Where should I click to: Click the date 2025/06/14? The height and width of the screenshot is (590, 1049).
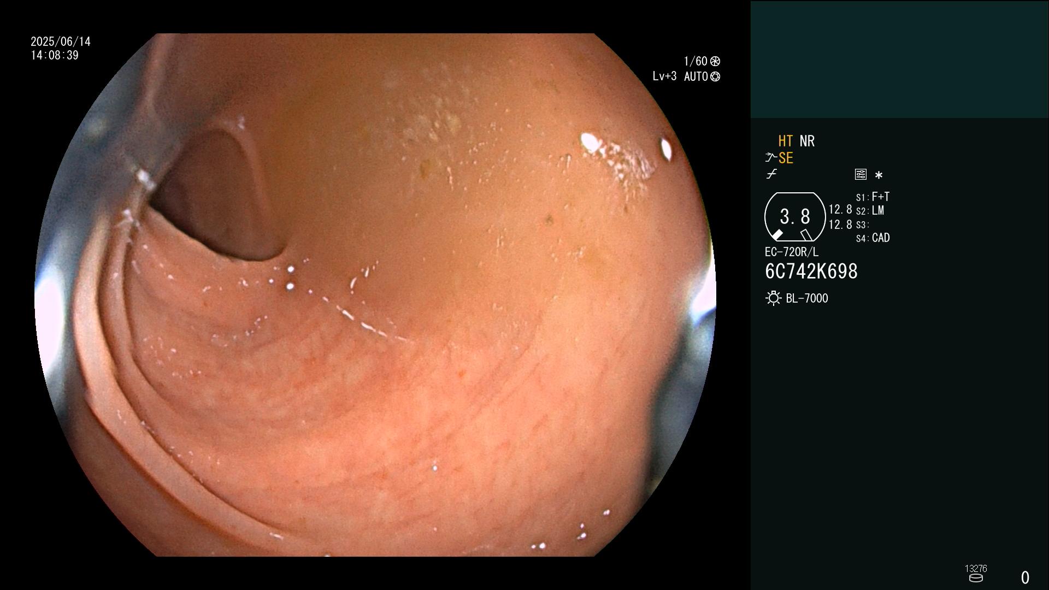click(x=61, y=42)
